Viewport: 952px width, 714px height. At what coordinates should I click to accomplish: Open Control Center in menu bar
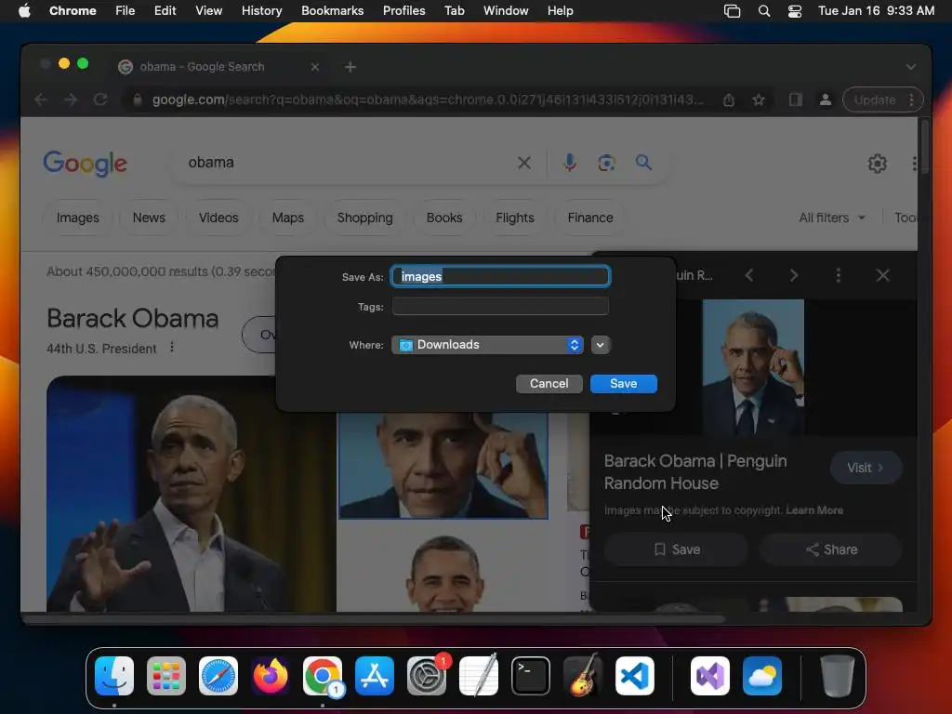795,11
